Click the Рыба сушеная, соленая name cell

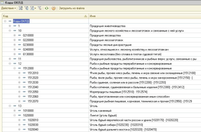coord(145,82)
